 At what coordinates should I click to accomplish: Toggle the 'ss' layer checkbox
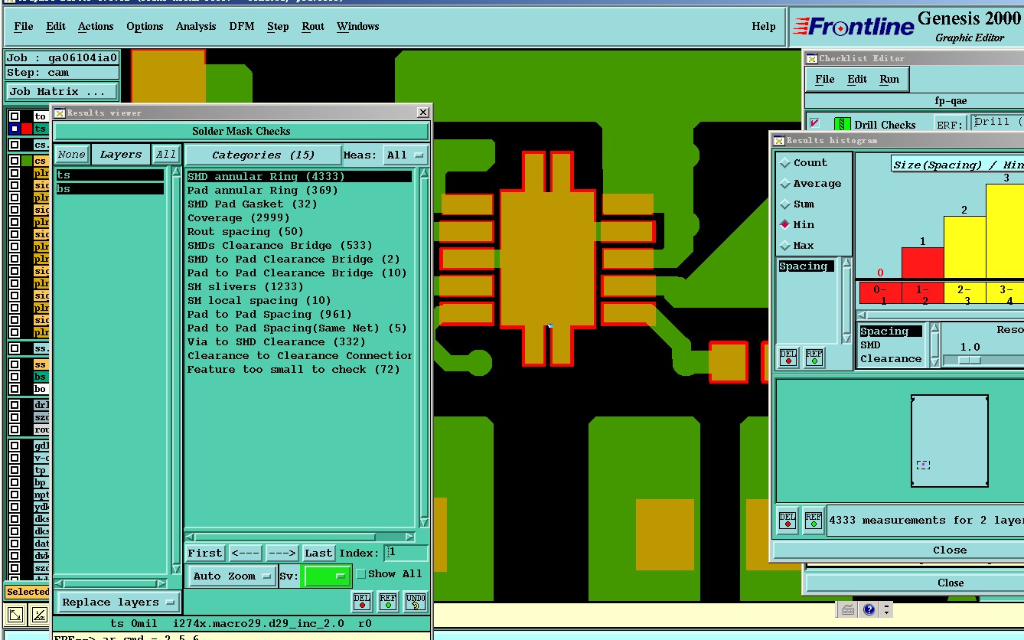pos(15,365)
